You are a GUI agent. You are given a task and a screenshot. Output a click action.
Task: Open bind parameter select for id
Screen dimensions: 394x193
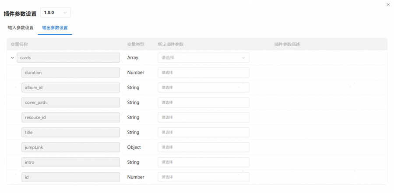point(204,177)
